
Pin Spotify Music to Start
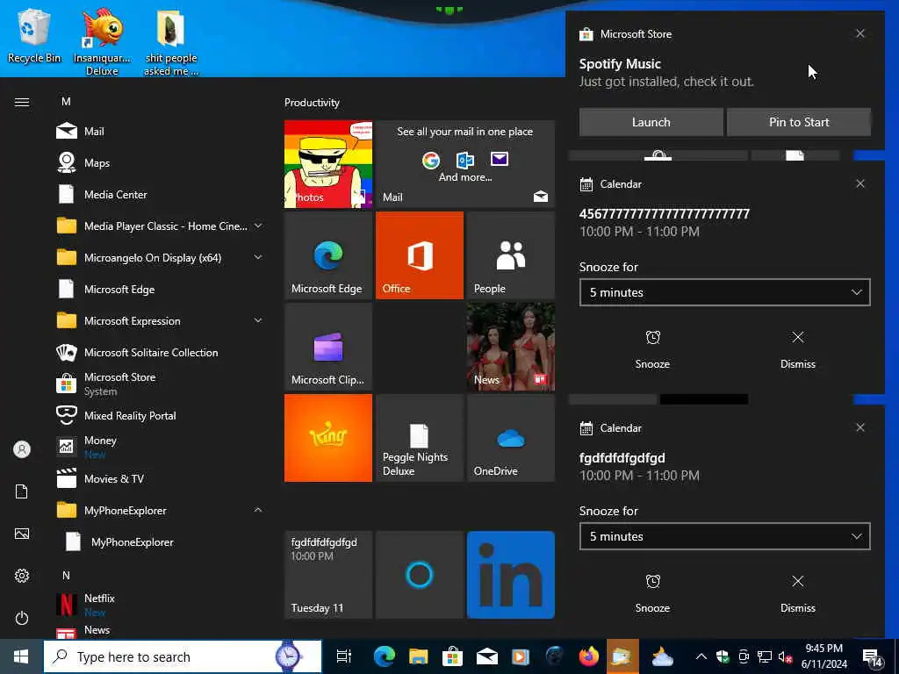point(799,122)
